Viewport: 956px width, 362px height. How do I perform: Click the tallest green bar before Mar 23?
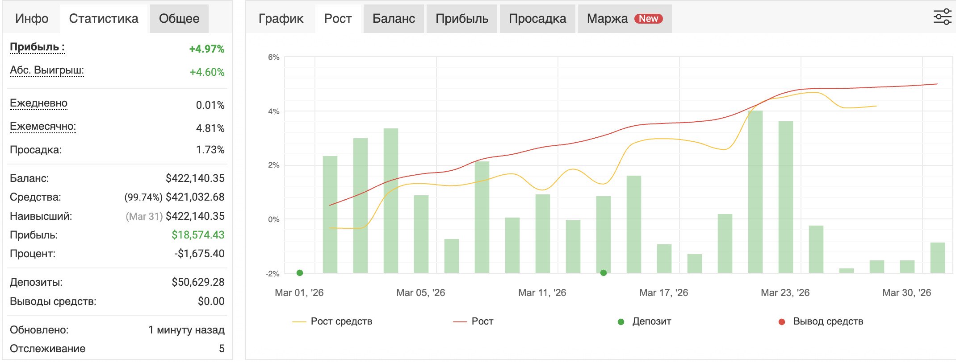click(x=755, y=192)
